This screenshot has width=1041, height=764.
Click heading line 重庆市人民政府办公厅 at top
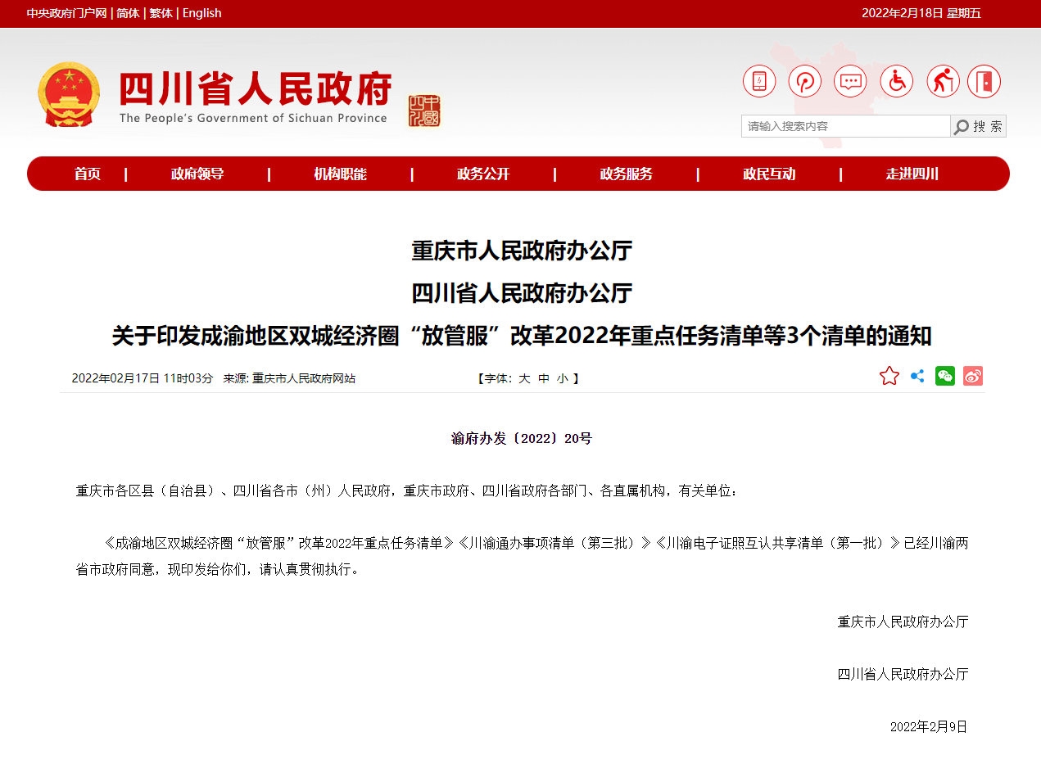521,251
